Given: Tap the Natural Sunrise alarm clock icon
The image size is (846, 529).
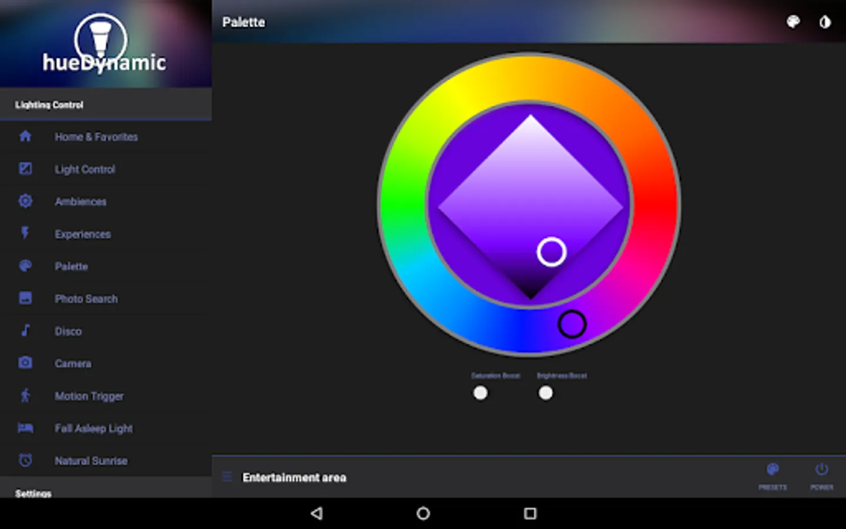Looking at the screenshot, I should [x=25, y=460].
